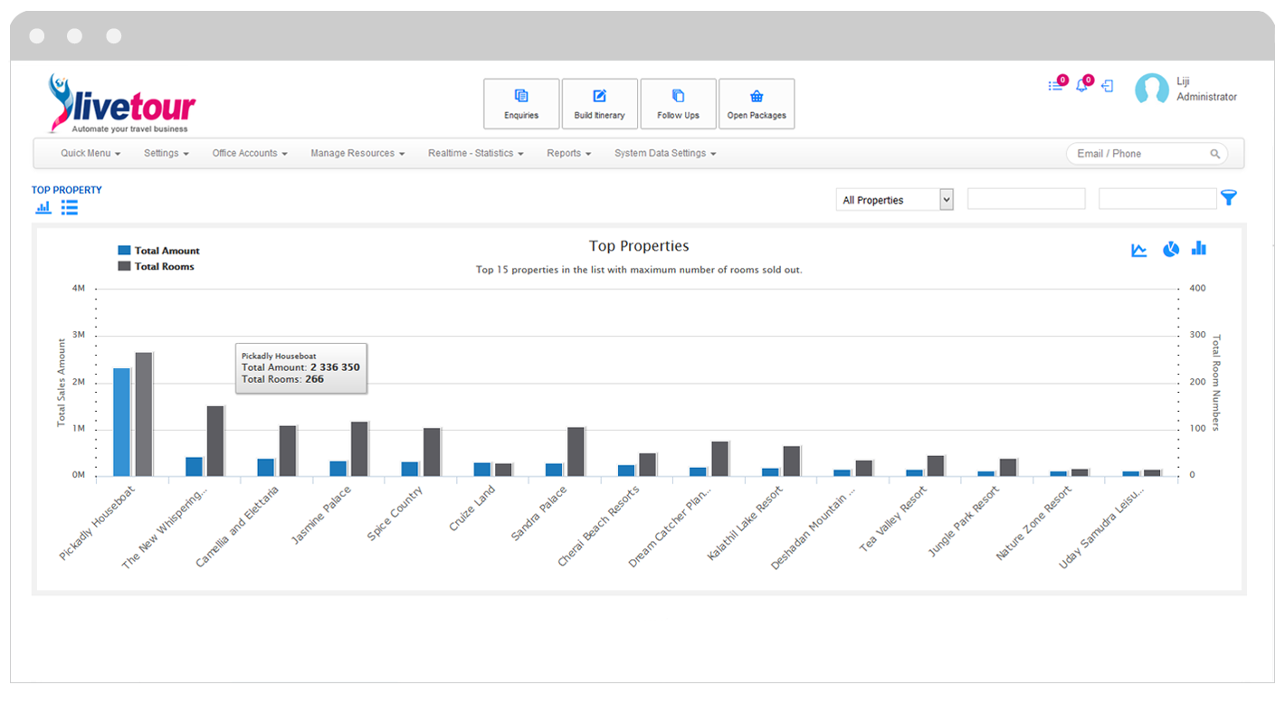Toggle Total Amount series in legend
Screen dimensions: 1285x704
click(x=159, y=251)
